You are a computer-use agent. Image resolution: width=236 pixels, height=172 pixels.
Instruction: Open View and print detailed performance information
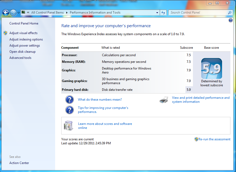pyautogui.click(x=201, y=100)
